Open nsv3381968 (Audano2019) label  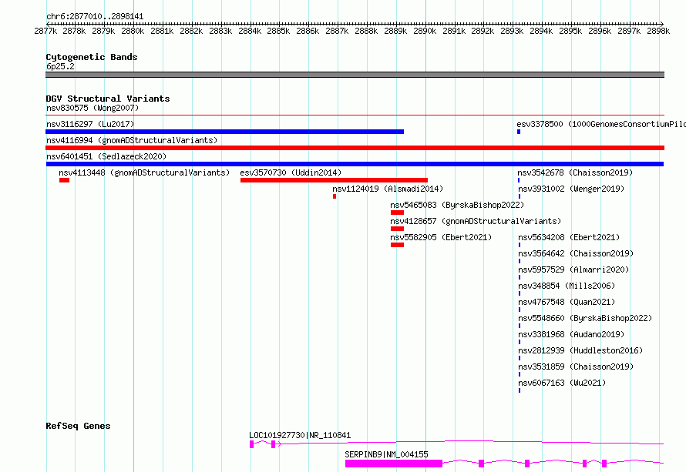571,334
